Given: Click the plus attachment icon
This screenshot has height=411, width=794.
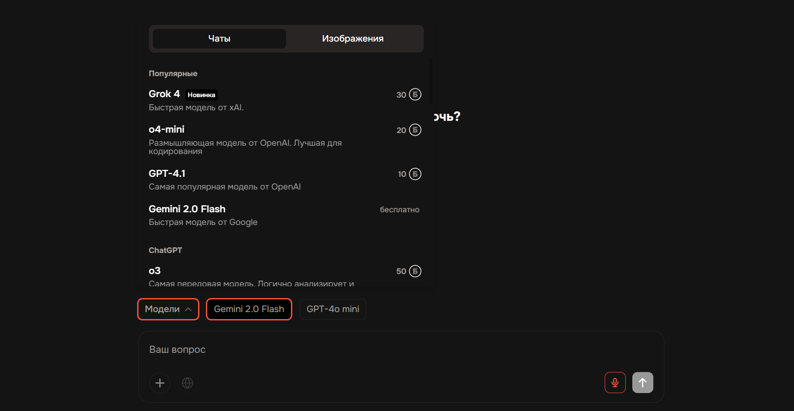Looking at the screenshot, I should coord(160,383).
